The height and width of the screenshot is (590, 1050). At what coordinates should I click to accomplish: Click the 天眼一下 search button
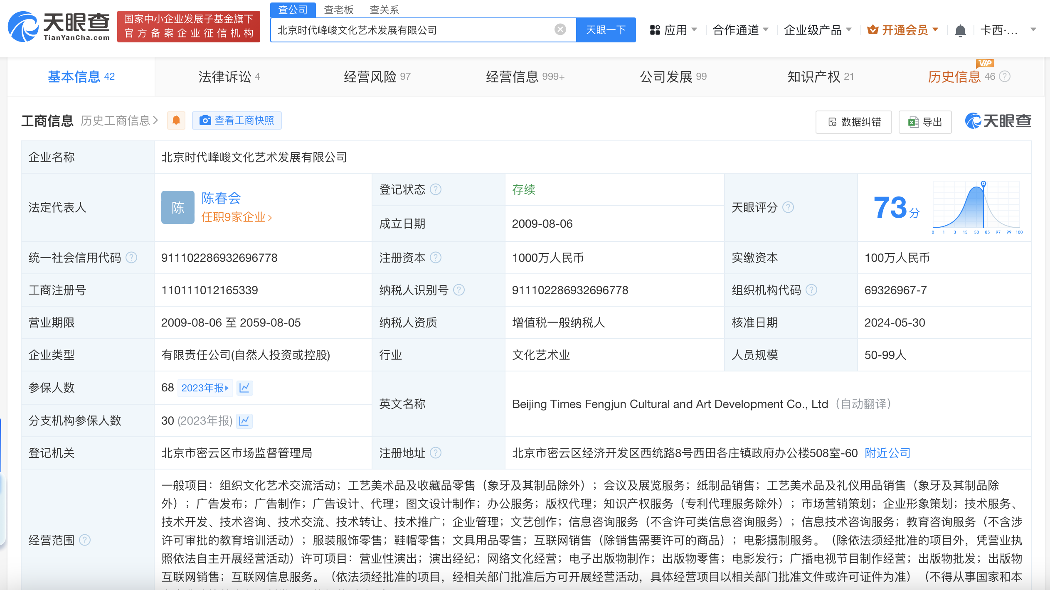(606, 30)
